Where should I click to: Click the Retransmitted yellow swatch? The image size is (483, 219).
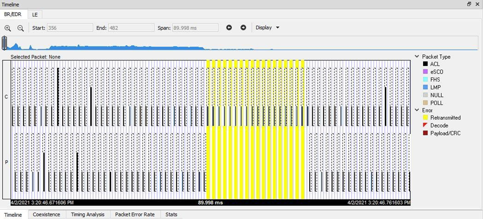point(425,117)
